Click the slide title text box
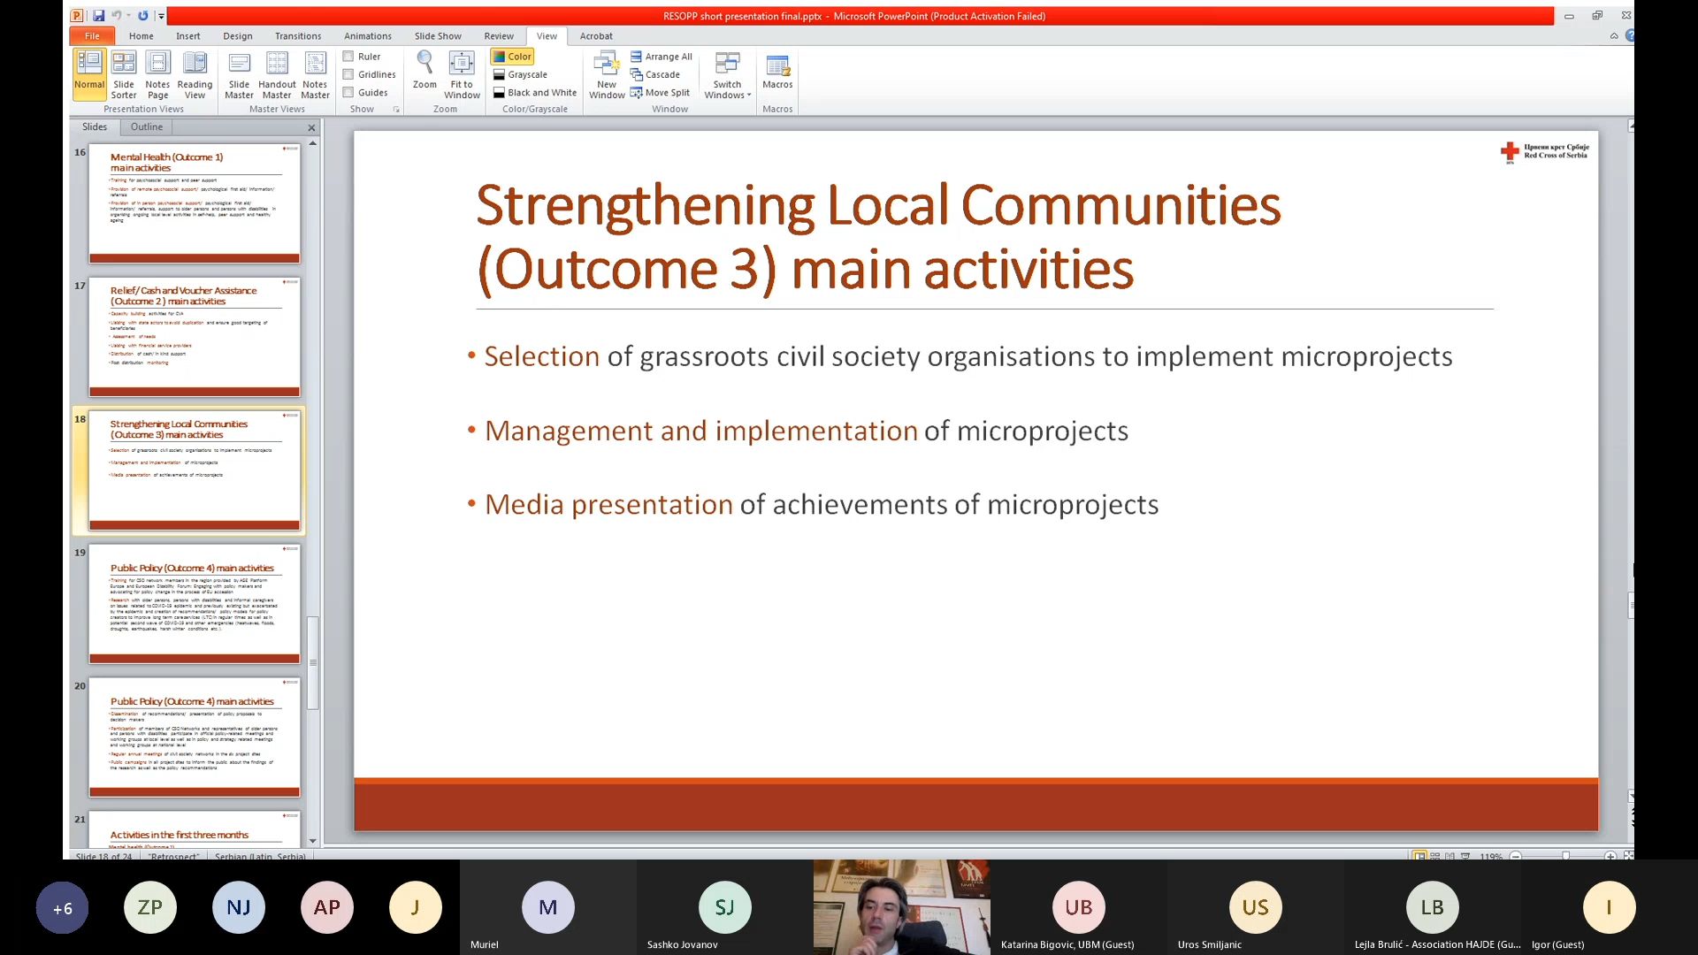Viewport: 1698px width, 955px height. coord(878,237)
